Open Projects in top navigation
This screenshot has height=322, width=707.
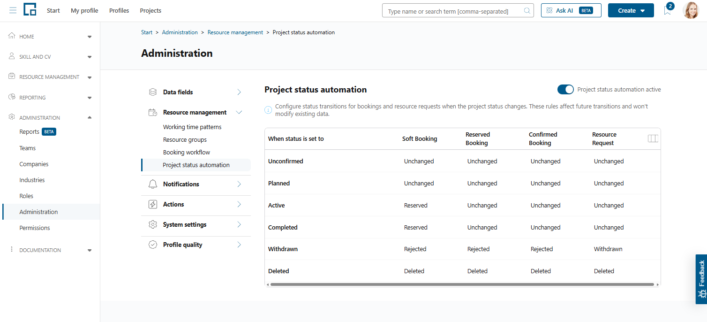(150, 10)
